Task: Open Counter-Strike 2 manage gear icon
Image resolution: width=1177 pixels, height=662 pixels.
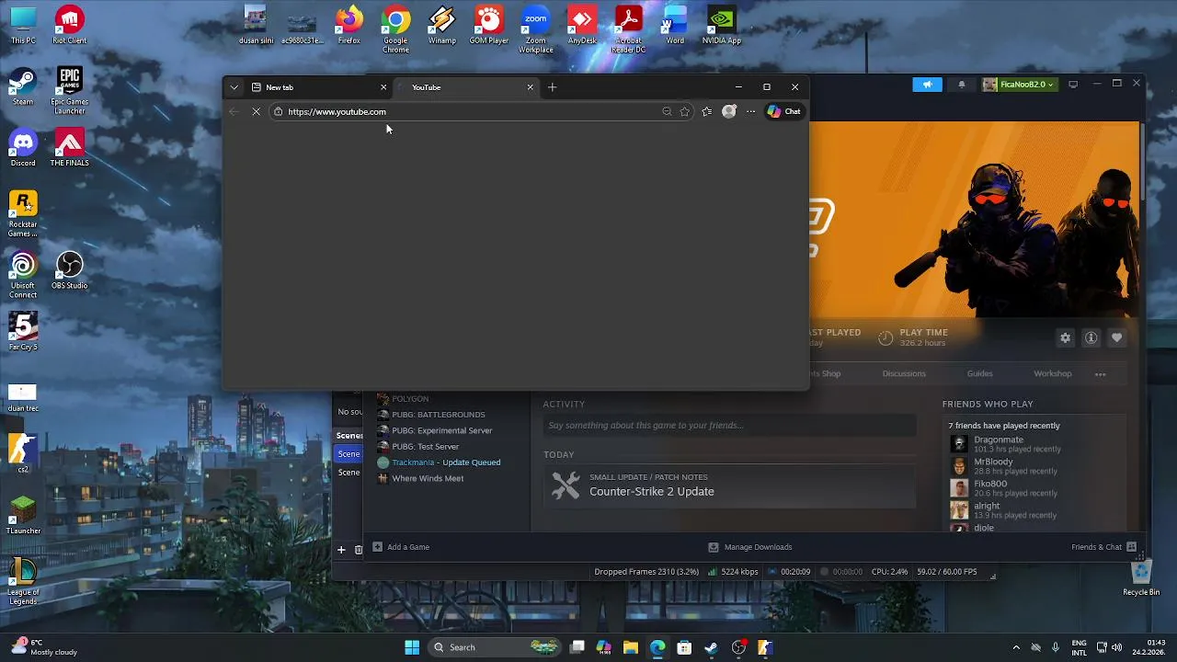Action: click(1065, 337)
